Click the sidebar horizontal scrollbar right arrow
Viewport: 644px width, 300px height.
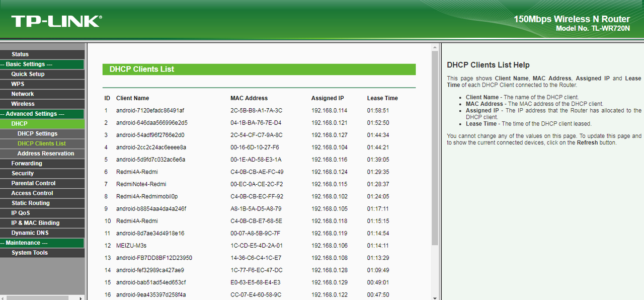tap(82, 297)
